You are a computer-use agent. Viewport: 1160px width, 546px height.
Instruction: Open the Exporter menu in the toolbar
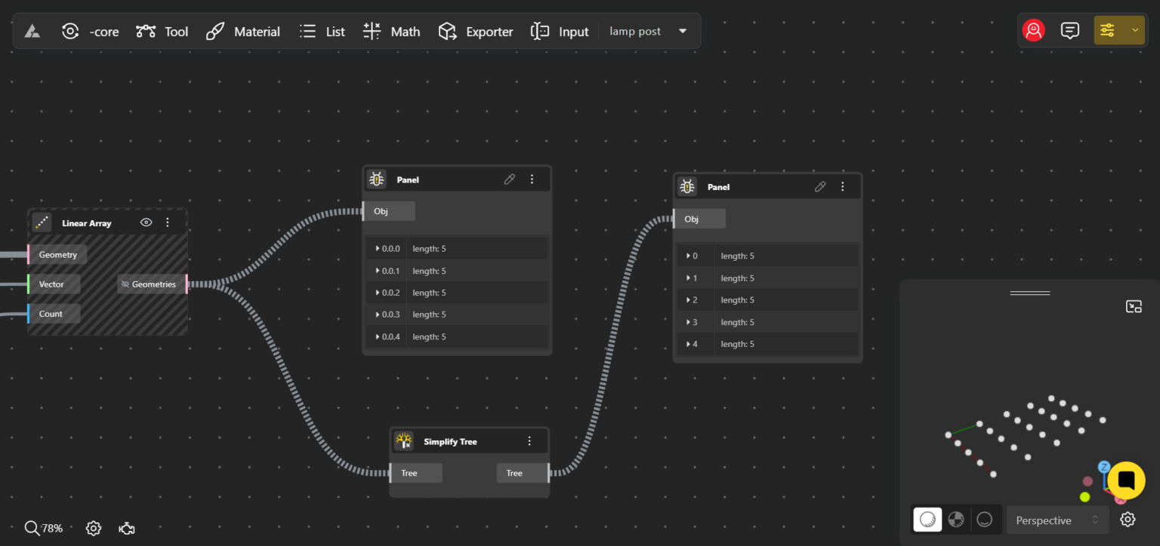click(476, 31)
